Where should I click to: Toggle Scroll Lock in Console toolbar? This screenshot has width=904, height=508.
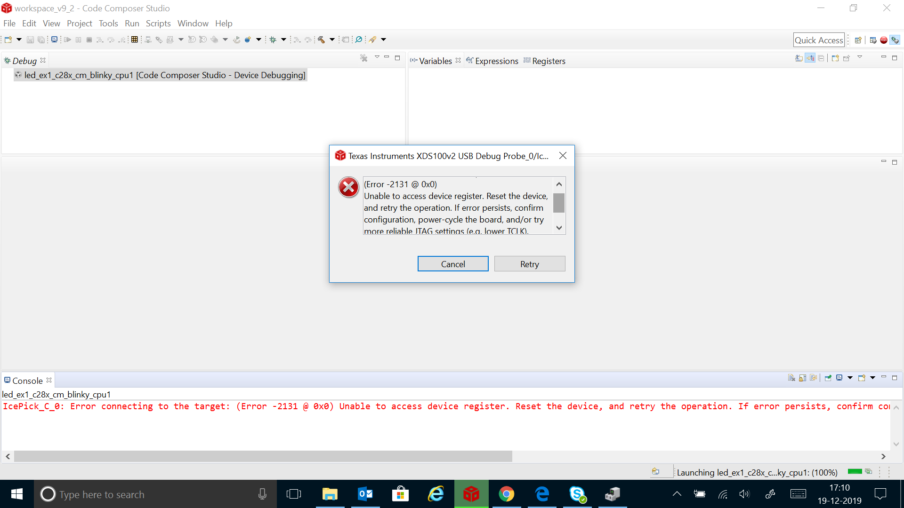(802, 378)
